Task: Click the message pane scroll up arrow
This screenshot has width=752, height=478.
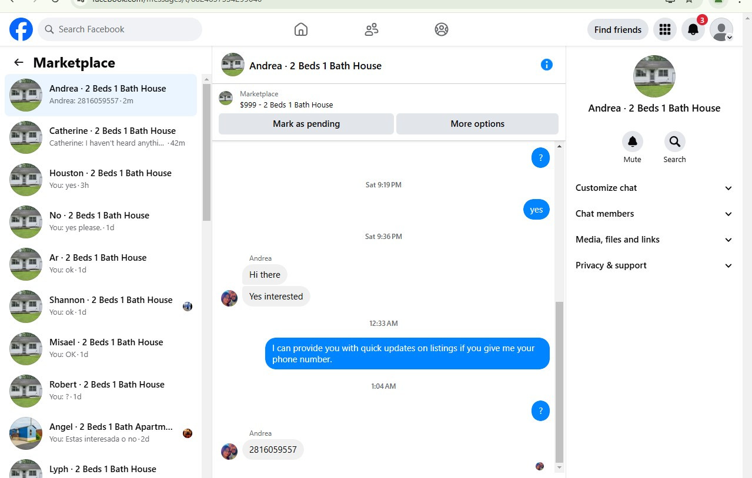Action: pyautogui.click(x=559, y=146)
